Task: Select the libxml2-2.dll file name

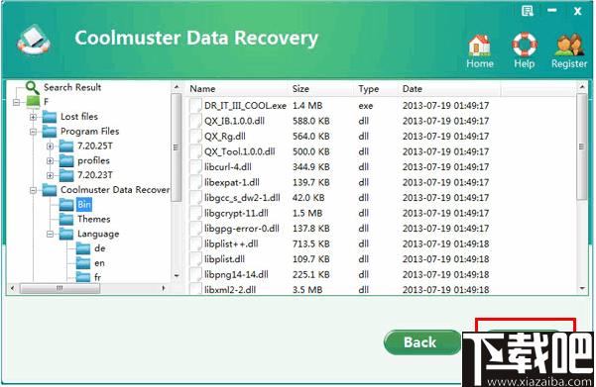Action: click(x=230, y=290)
